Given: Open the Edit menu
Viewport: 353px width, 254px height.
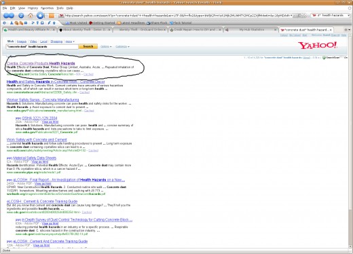Looking at the screenshot, I should click(x=12, y=8).
